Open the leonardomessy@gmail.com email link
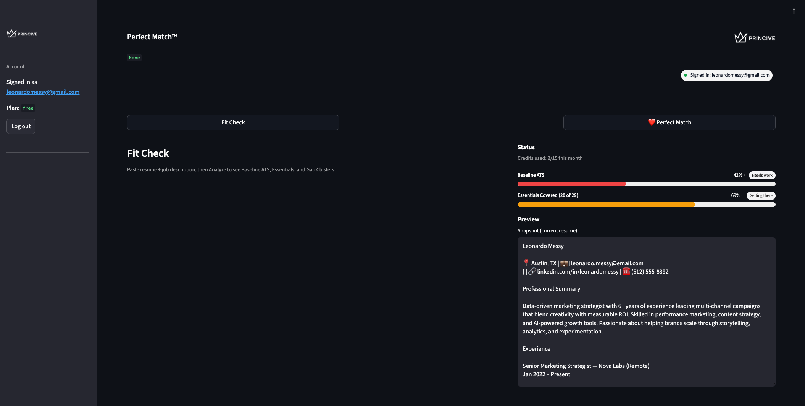The width and height of the screenshot is (805, 406). tap(43, 92)
